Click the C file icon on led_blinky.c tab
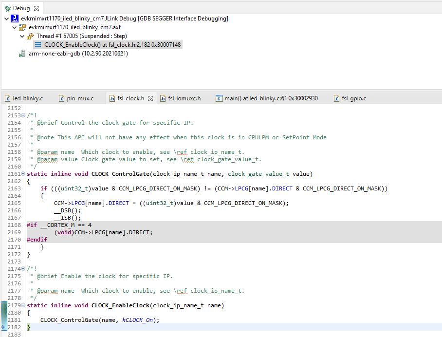Viewport: 442px width, 337px height. click(7, 98)
